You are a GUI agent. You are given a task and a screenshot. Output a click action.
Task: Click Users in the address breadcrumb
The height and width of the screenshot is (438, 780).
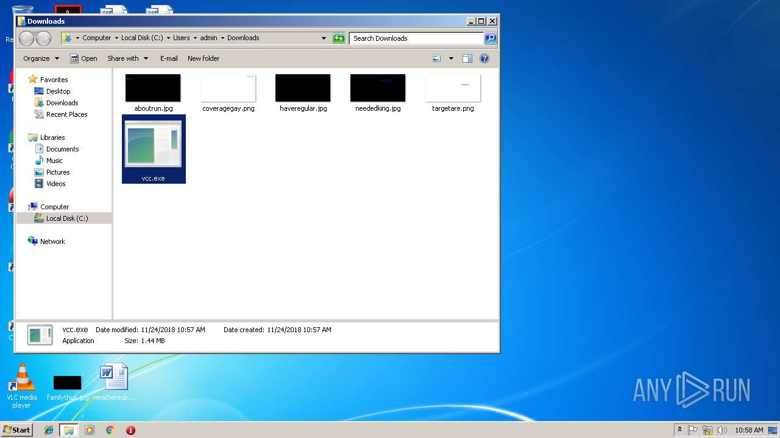pyautogui.click(x=182, y=38)
